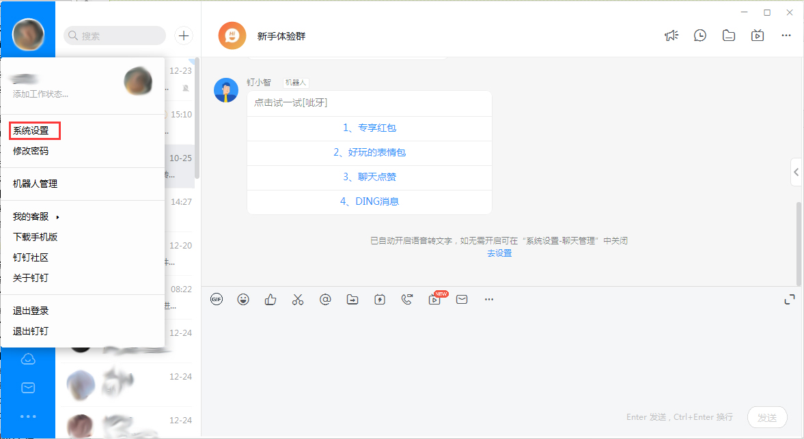The height and width of the screenshot is (439, 804).
Task: Start a call with the phone icon
Action: (x=407, y=299)
